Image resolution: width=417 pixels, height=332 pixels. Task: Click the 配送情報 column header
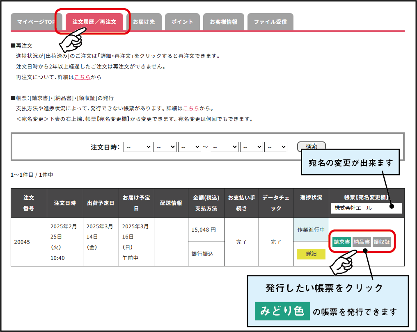pyautogui.click(x=171, y=203)
